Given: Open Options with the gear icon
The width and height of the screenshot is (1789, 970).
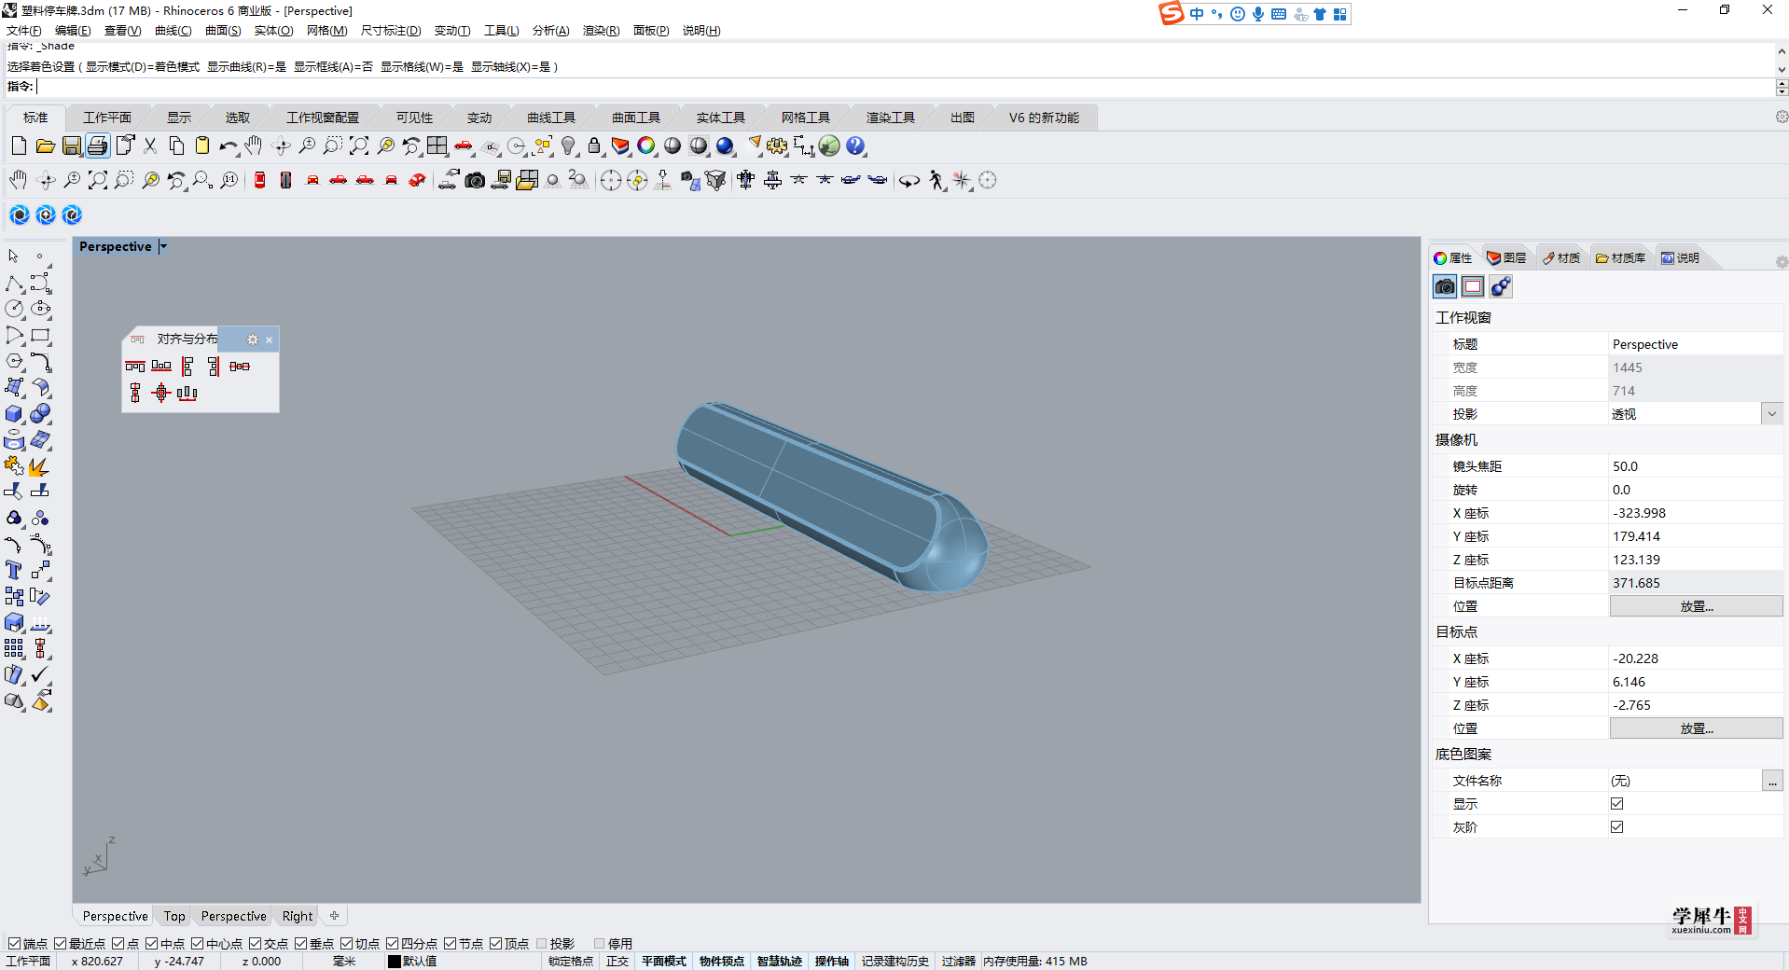Looking at the screenshot, I should [x=777, y=145].
